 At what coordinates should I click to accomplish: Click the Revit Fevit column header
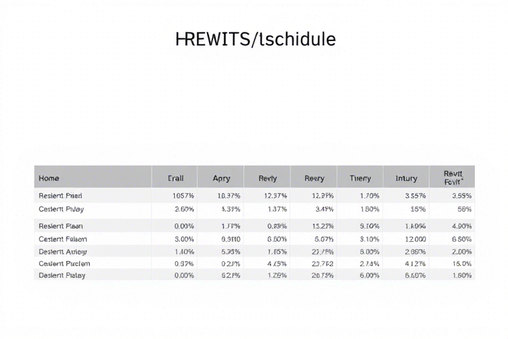[453, 177]
